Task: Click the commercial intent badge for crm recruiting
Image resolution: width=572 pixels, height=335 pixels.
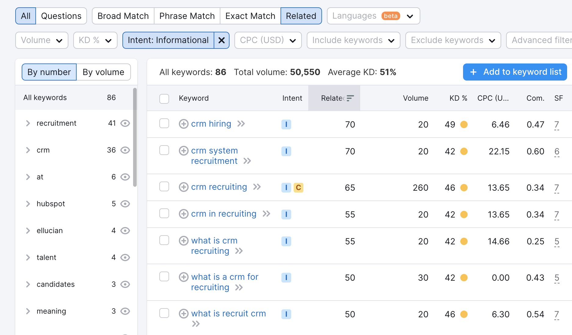Action: click(x=298, y=188)
